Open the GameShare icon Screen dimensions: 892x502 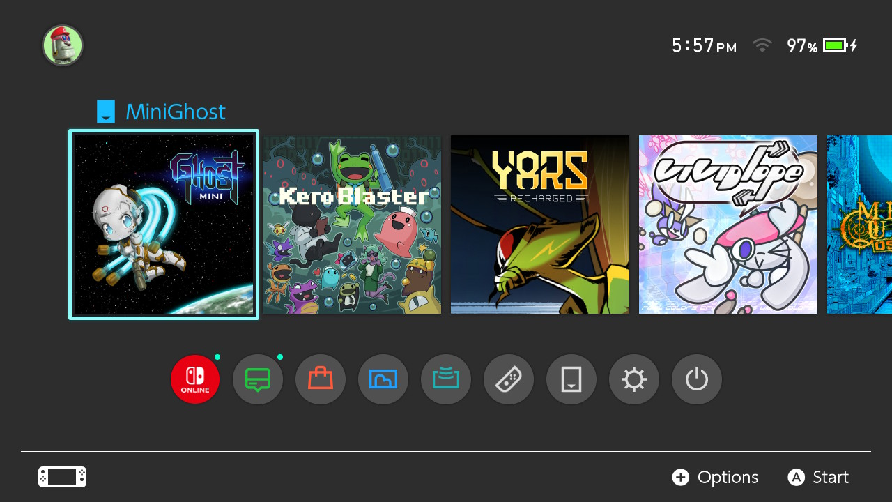(446, 379)
